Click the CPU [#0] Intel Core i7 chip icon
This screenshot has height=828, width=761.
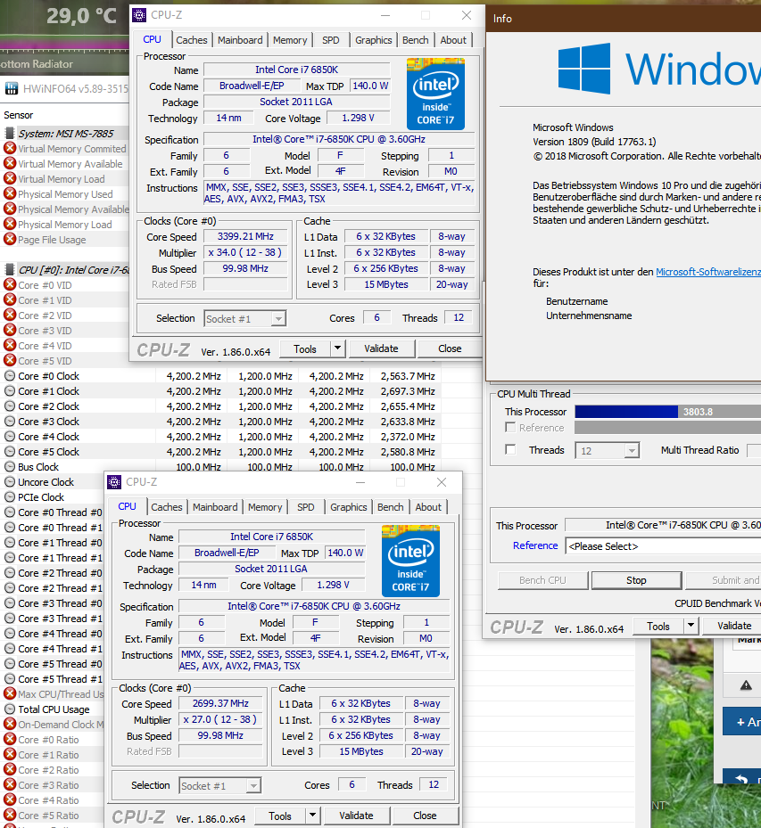[x=10, y=270]
